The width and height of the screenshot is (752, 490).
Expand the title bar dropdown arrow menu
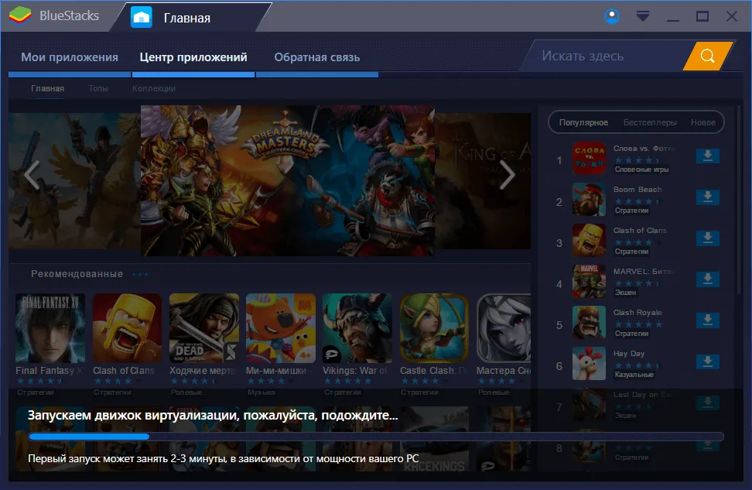tap(643, 16)
